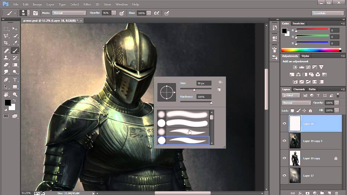Viewport: 347px width, 195px height.
Task: Open the File menu
Action: (x=16, y=4)
